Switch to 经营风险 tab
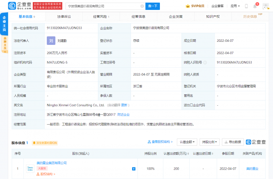Viewport: 273px width, 179px height. pos(101,17)
